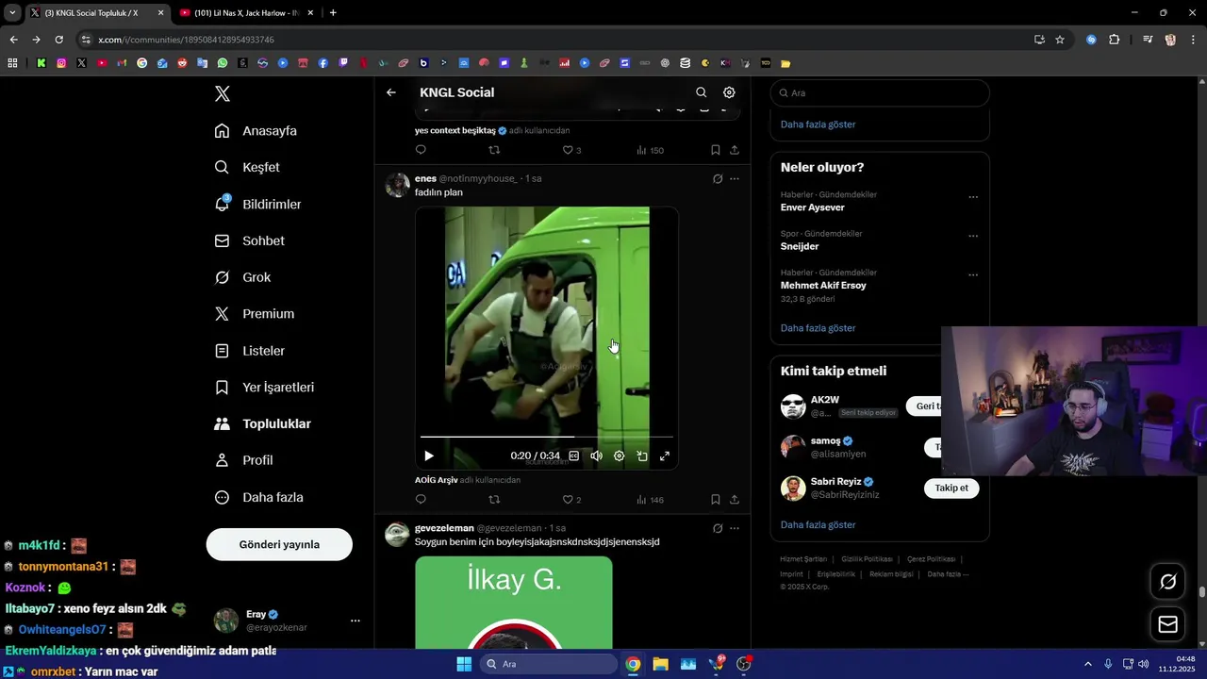Open Listeler in sidebar

(250, 351)
